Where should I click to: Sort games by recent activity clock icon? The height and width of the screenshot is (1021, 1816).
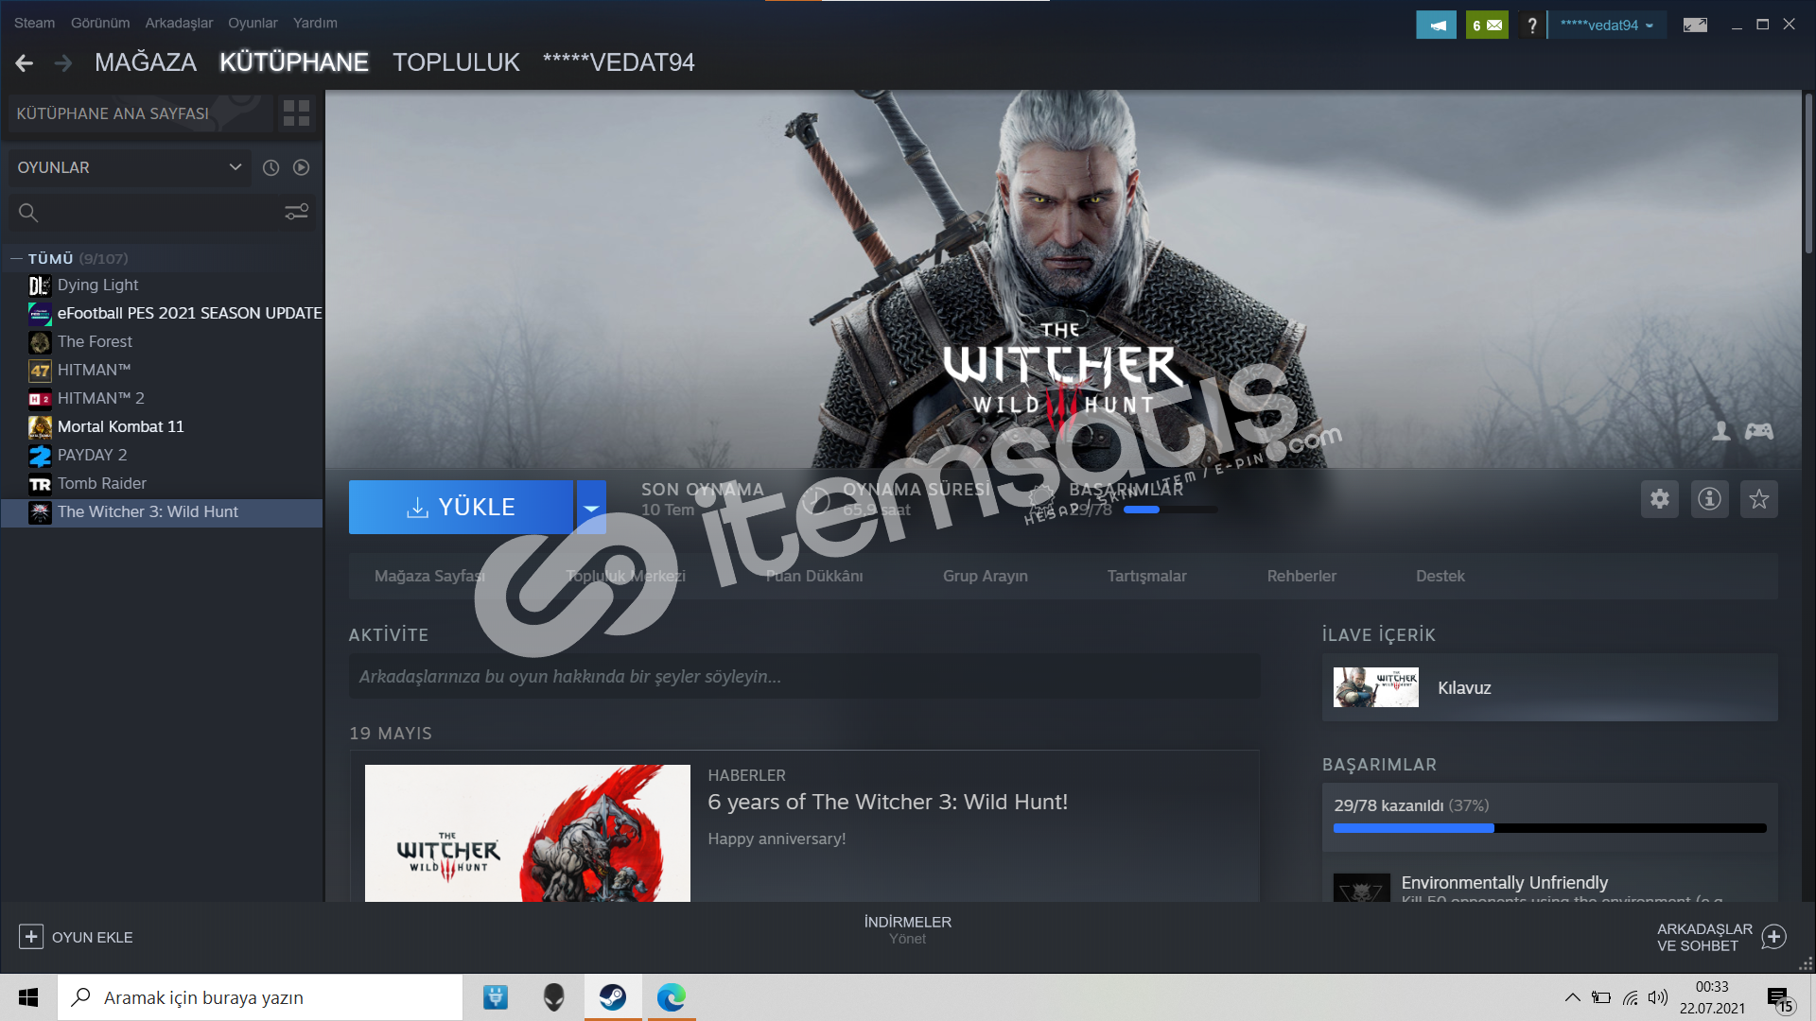(x=271, y=167)
